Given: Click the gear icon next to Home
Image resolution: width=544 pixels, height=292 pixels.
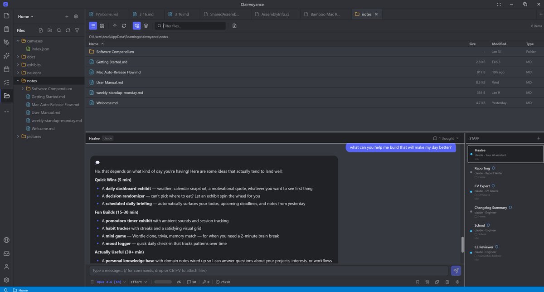Looking at the screenshot, I should pyautogui.click(x=76, y=16).
